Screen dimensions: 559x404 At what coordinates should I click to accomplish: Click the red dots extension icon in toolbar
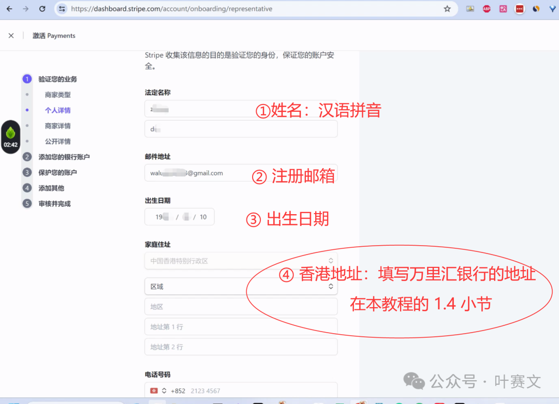(x=519, y=9)
